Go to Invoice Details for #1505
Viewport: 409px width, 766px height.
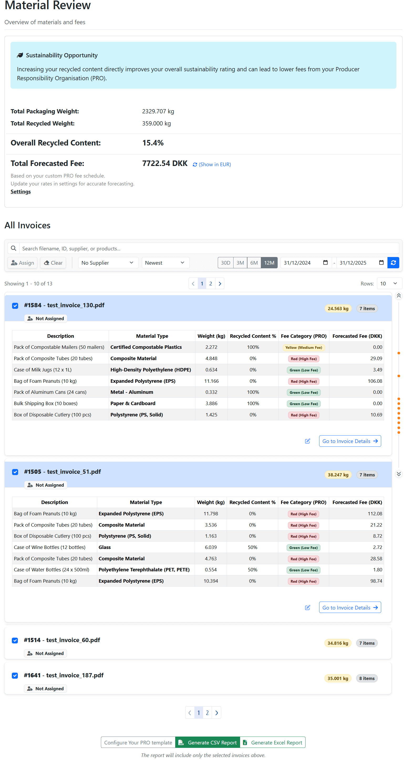click(x=350, y=607)
